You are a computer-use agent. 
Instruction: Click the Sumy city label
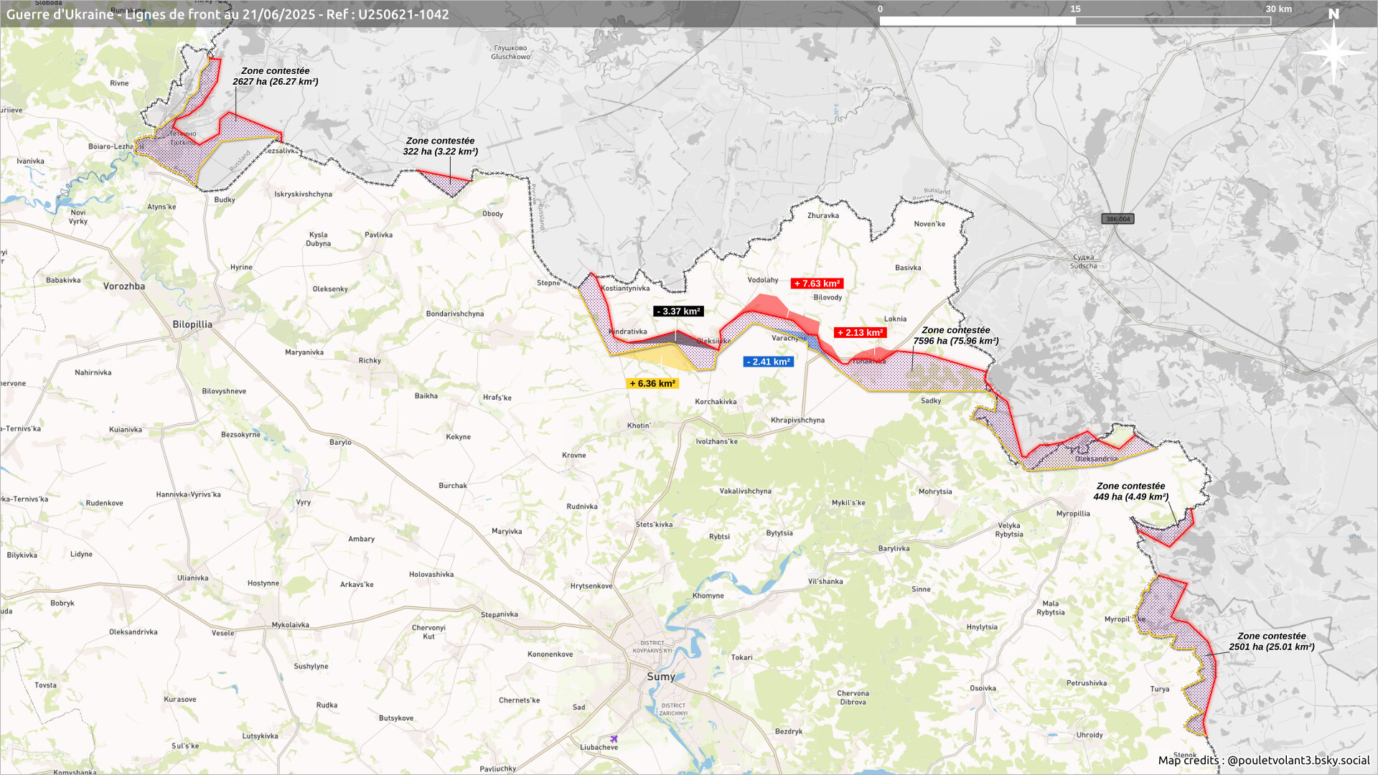click(x=660, y=677)
